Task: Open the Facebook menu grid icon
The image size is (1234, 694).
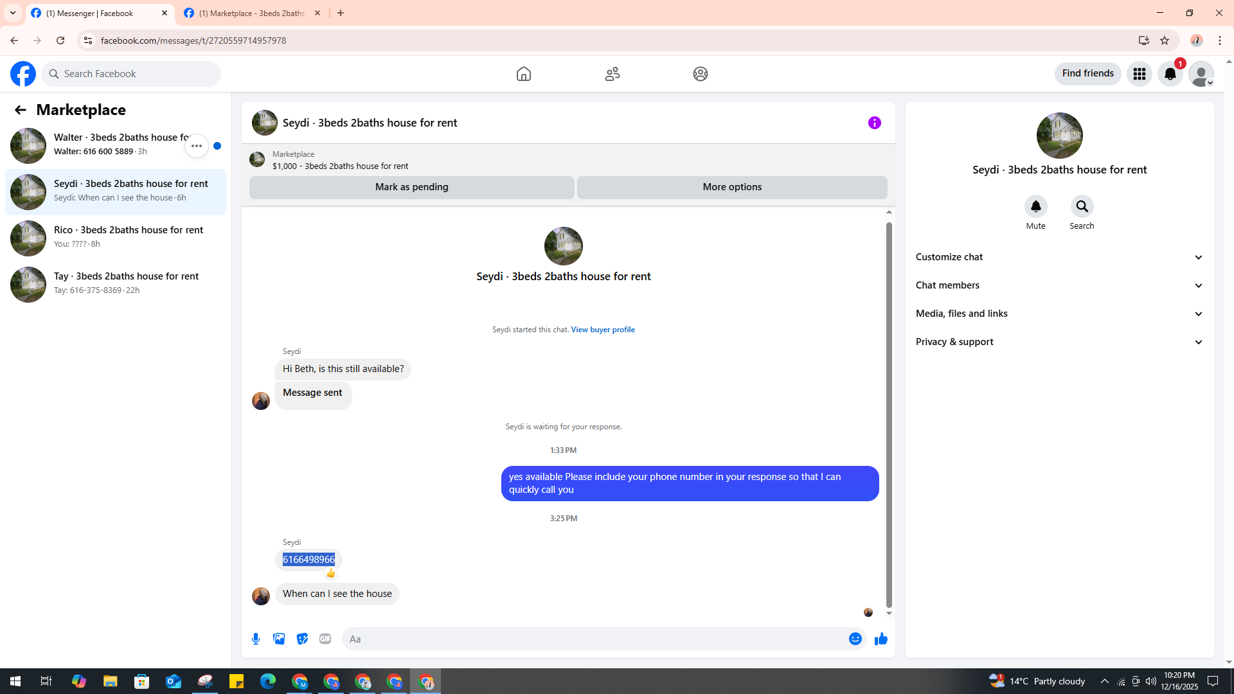Action: (1140, 74)
